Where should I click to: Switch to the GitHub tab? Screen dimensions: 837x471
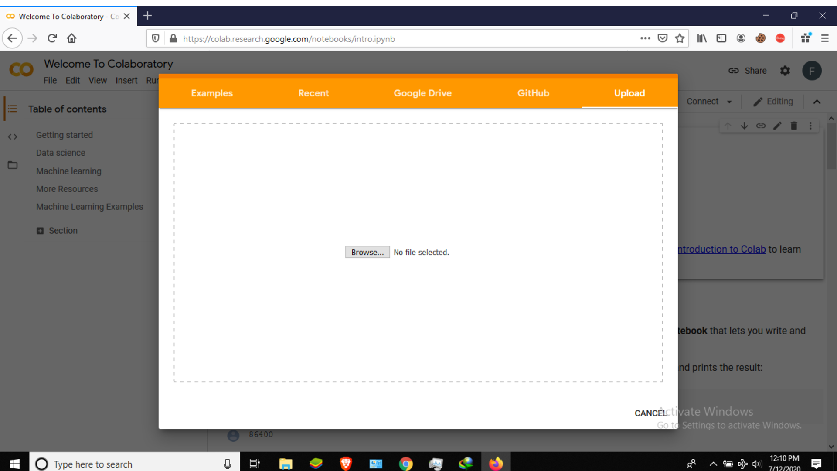pos(533,93)
